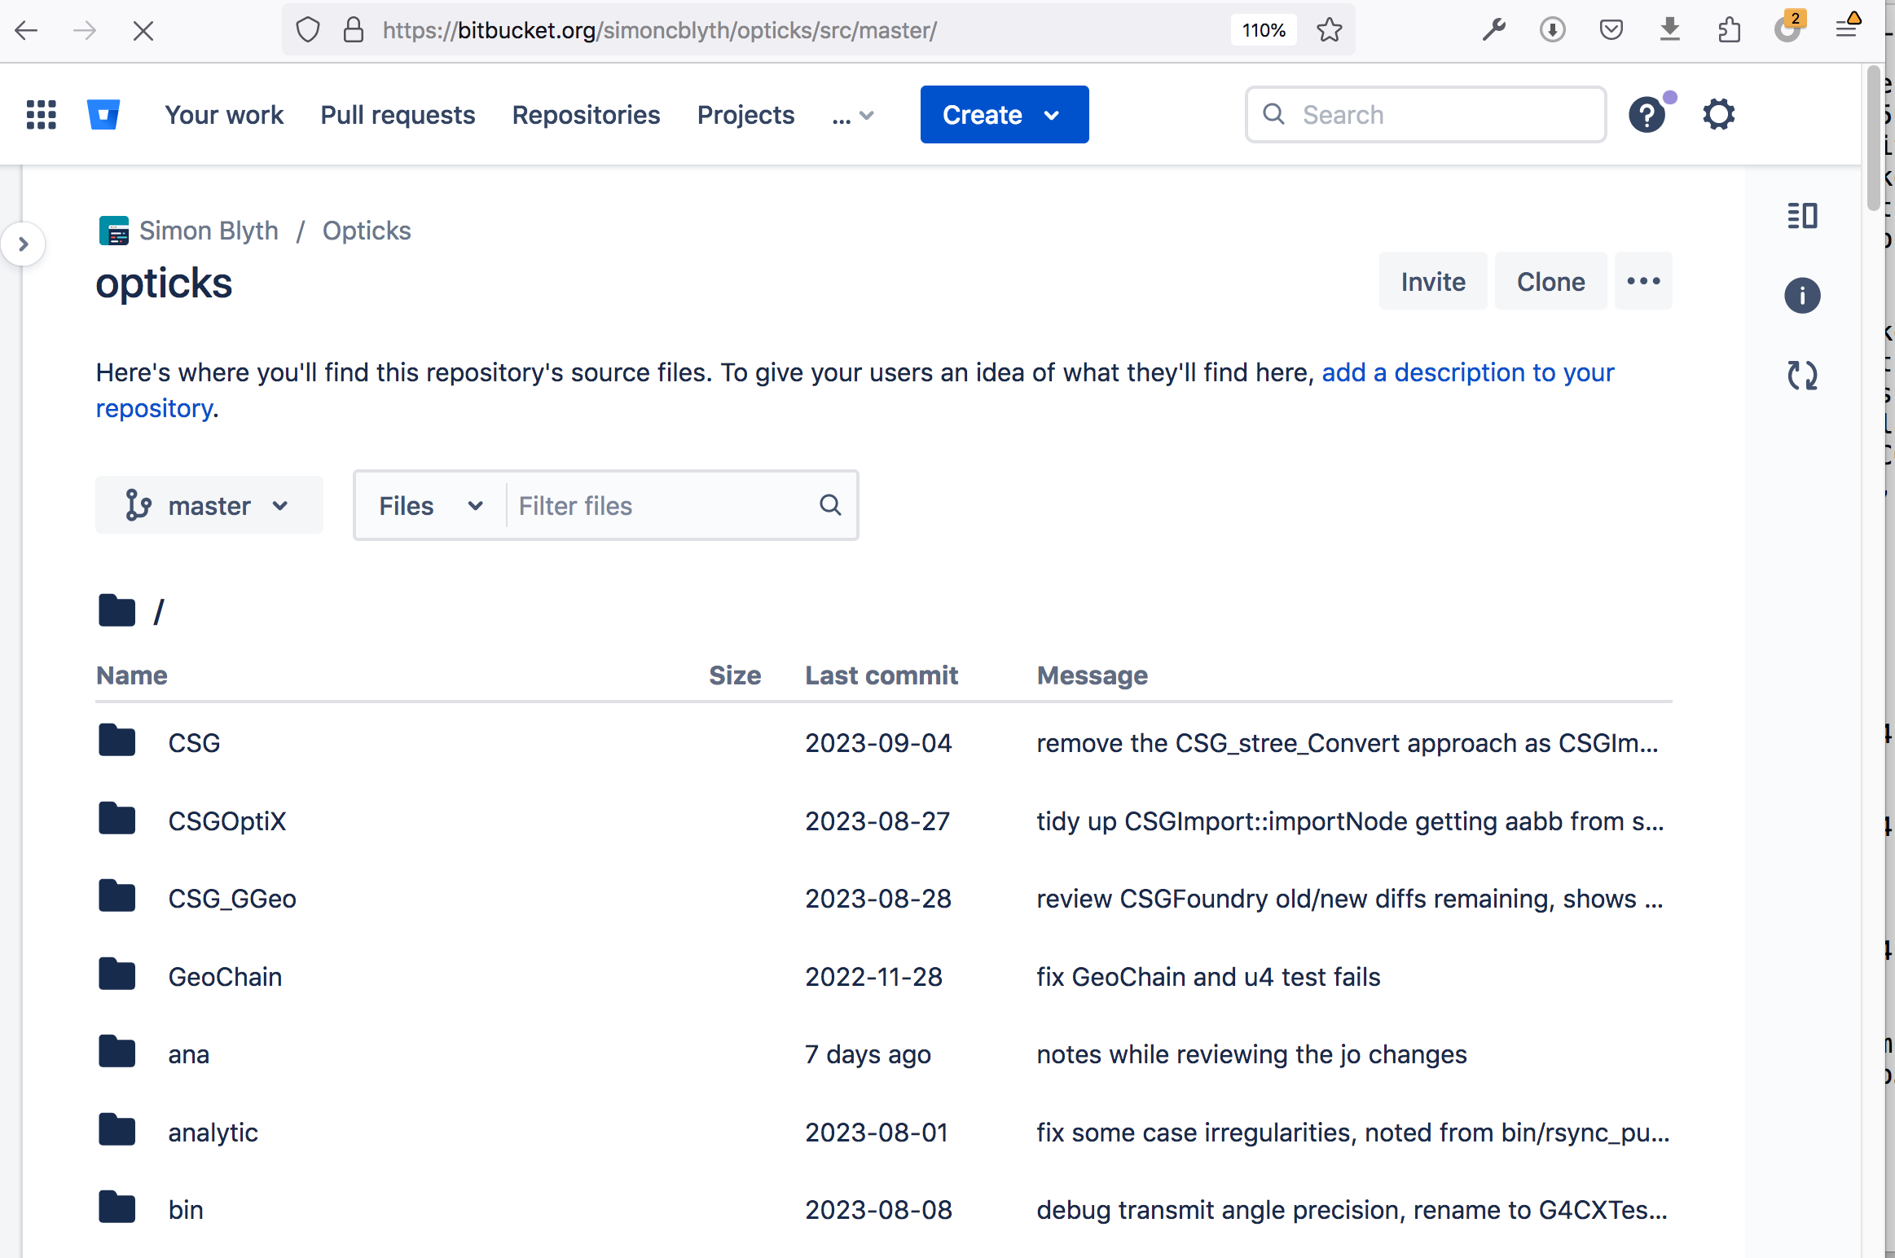Click the security shield icon in address bar
Screen dimensions: 1895x1258
pyautogui.click(x=306, y=31)
